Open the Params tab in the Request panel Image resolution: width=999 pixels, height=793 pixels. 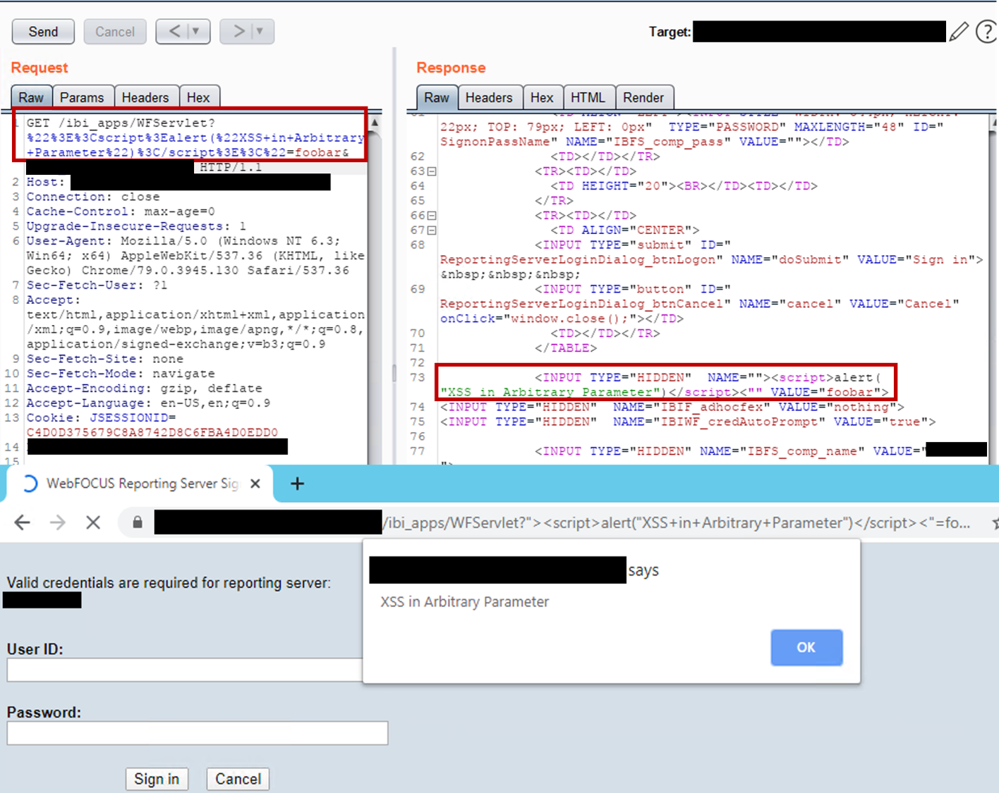pos(82,97)
